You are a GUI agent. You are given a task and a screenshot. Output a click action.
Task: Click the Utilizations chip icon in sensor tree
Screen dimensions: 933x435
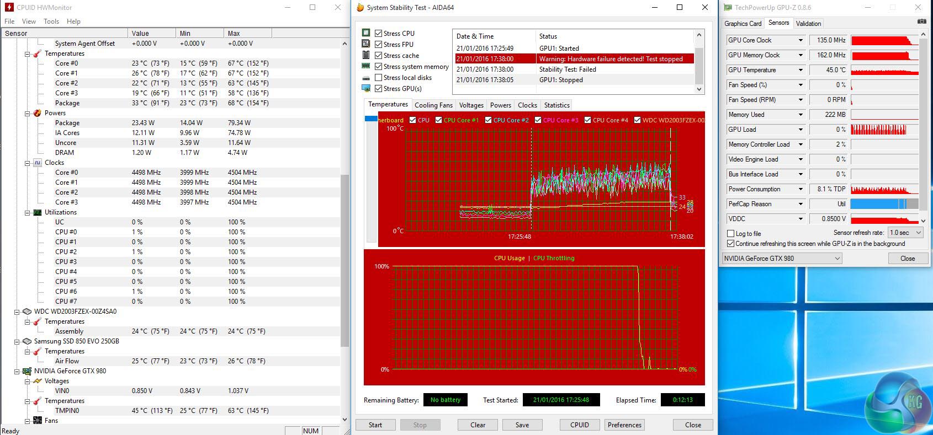point(37,212)
